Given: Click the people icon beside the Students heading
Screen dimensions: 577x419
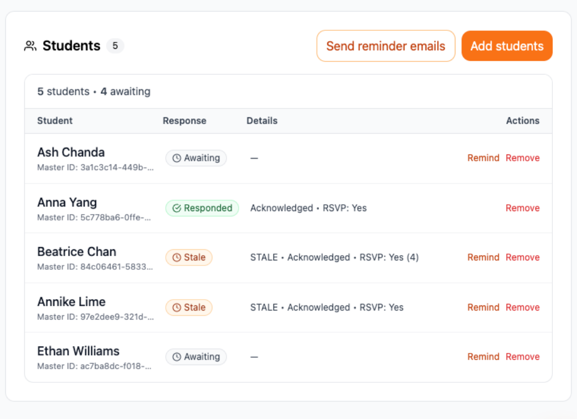Looking at the screenshot, I should (x=30, y=46).
